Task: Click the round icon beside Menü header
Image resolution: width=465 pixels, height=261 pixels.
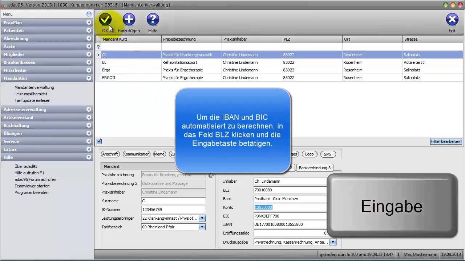Action: 89,14
